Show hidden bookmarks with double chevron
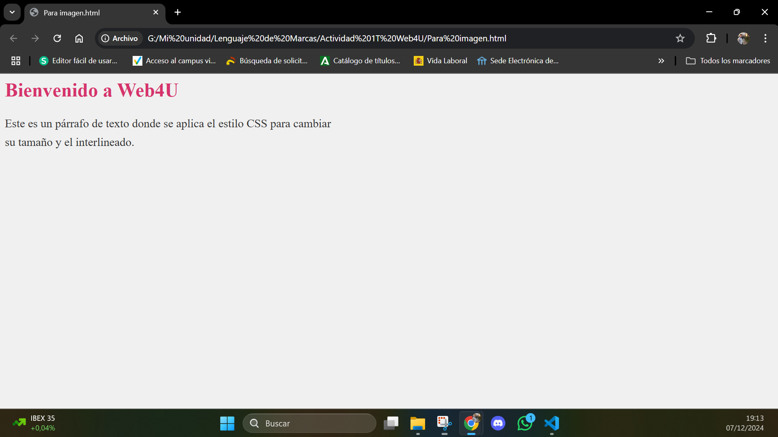Image resolution: width=778 pixels, height=437 pixels. coord(661,61)
